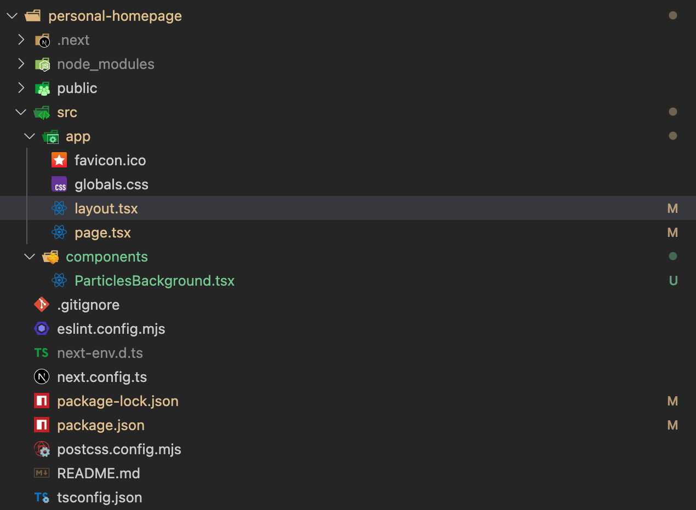Viewport: 696px width, 510px height.
Task: Collapse the components folder
Action: pos(29,256)
